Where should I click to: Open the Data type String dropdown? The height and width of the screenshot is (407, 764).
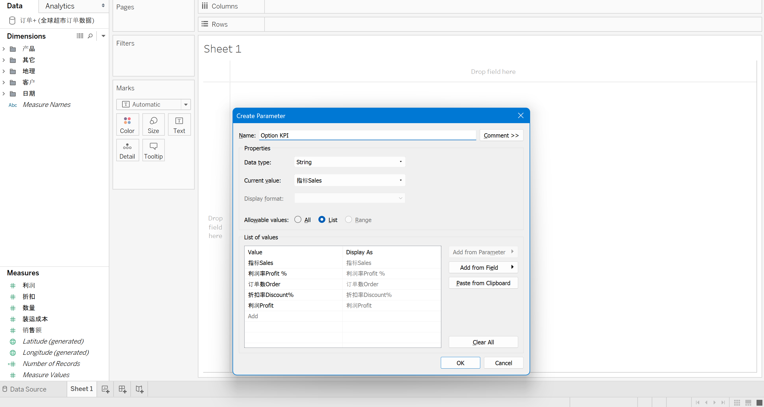coord(349,162)
